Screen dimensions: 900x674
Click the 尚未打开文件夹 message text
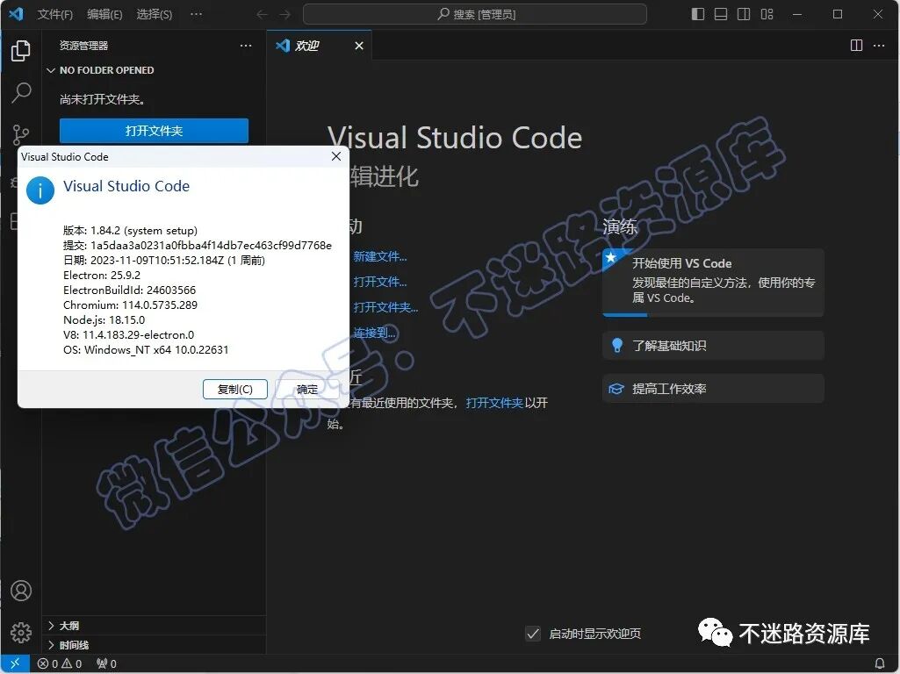[102, 99]
